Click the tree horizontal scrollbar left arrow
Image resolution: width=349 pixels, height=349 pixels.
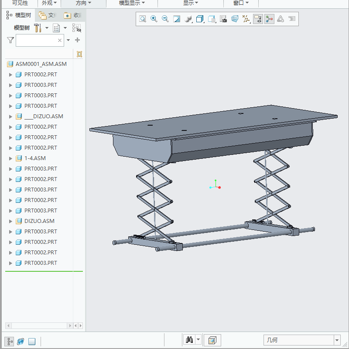[x=8, y=325]
